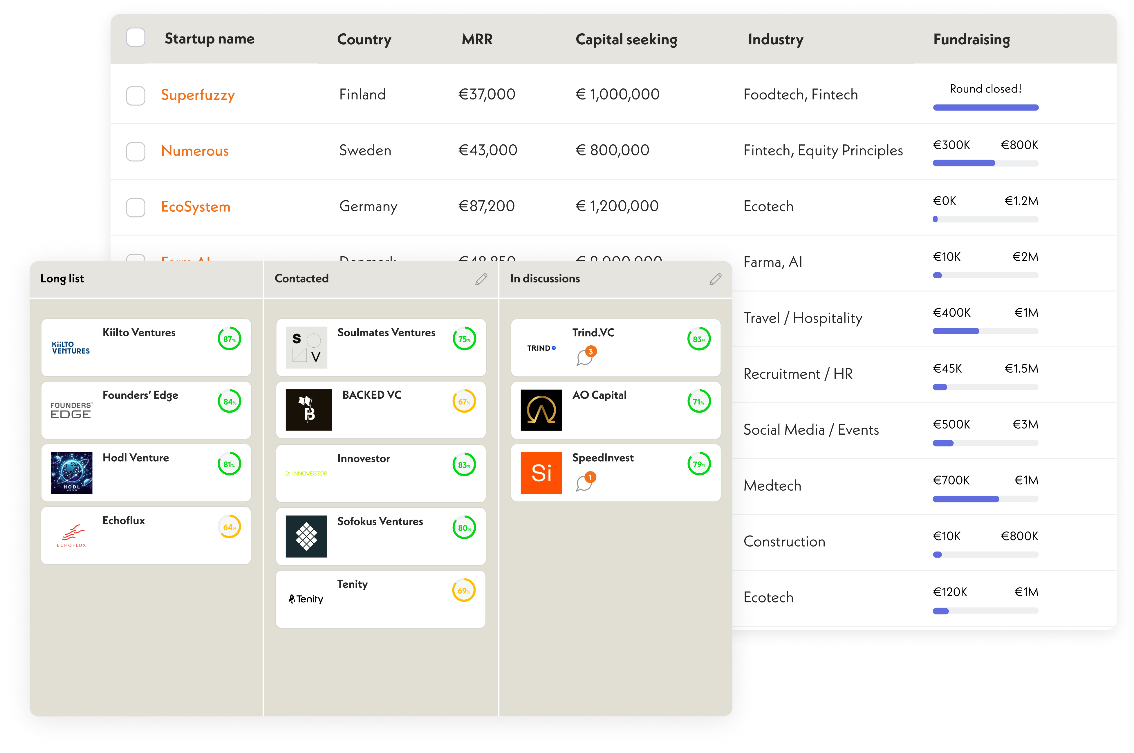Click the 79% match score on SpeedInvest
Image resolution: width=1134 pixels, height=753 pixels.
tap(699, 464)
